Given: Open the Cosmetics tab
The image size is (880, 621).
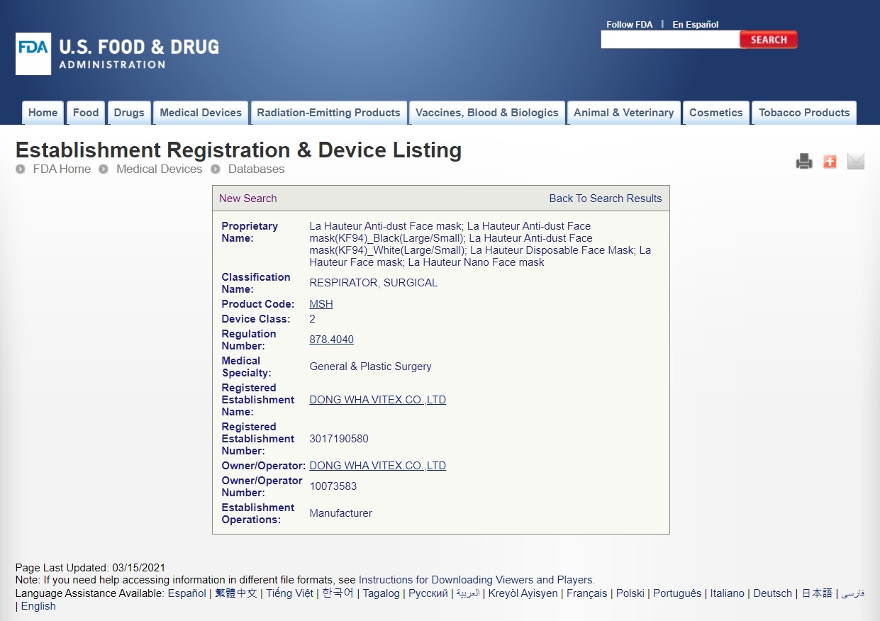Looking at the screenshot, I should coord(715,113).
